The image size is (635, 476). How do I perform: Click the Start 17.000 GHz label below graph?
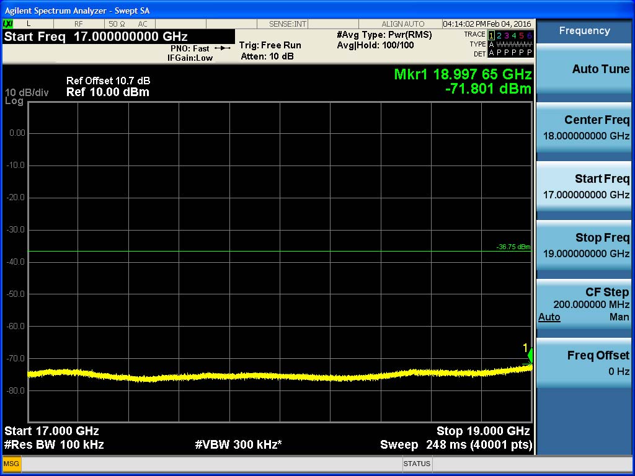click(x=51, y=431)
